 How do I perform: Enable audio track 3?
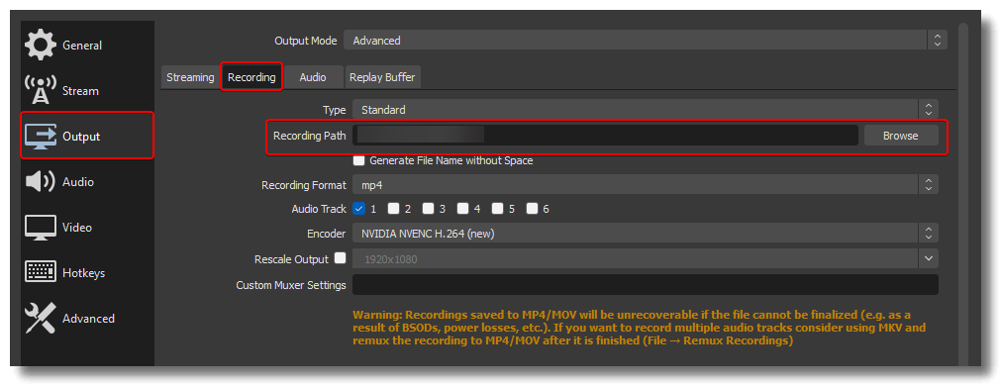pos(429,208)
